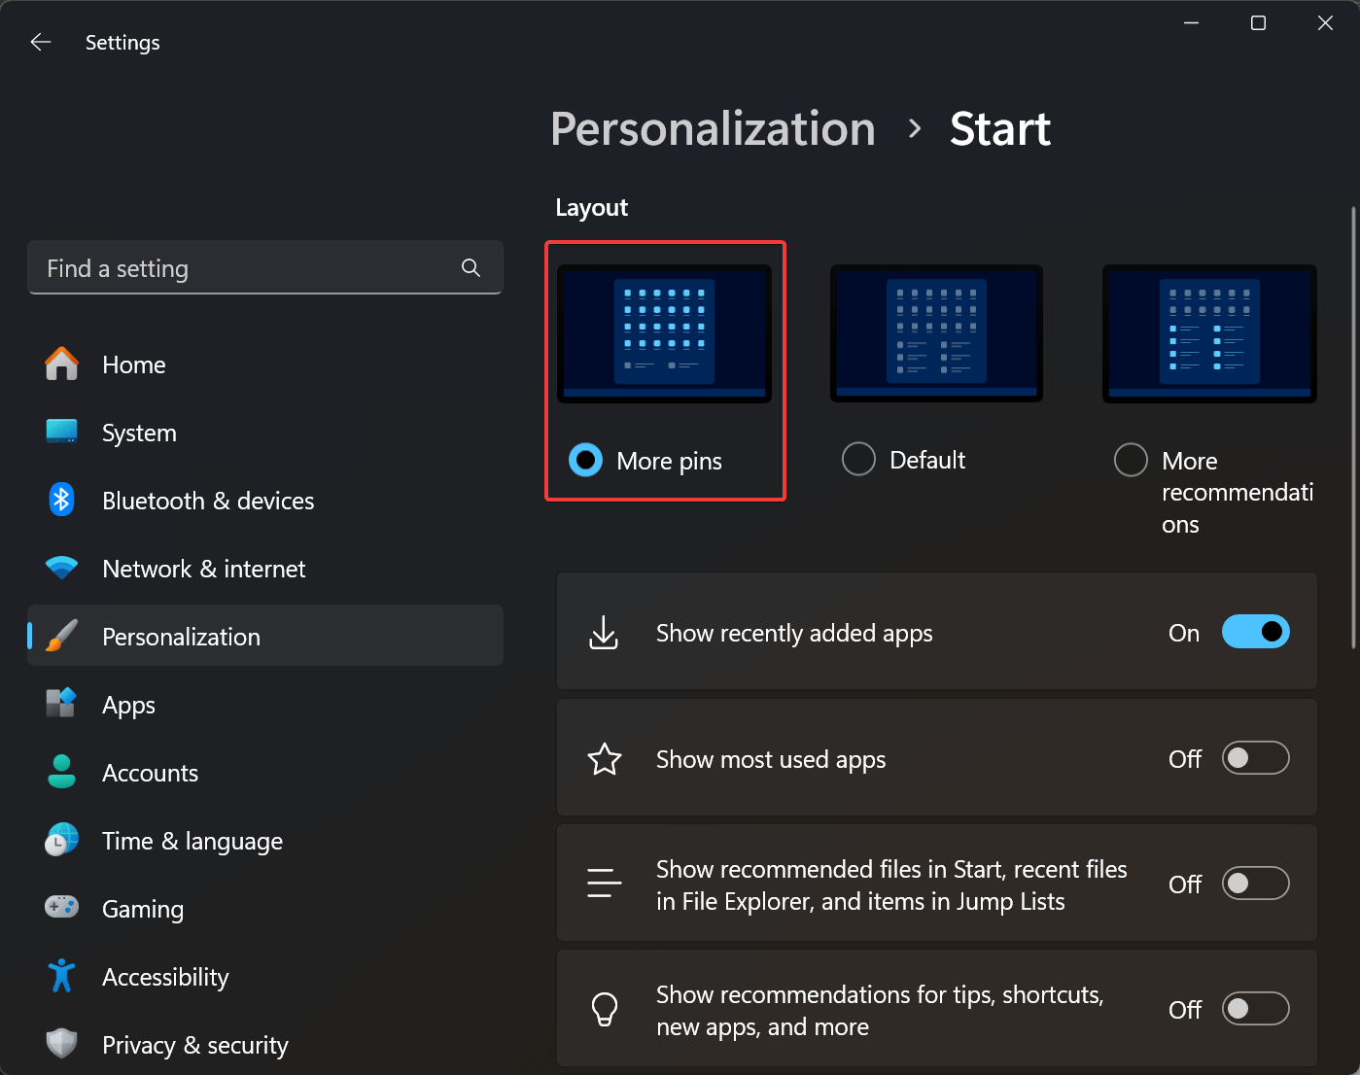Click the Default layout thumbnail

[x=936, y=333]
